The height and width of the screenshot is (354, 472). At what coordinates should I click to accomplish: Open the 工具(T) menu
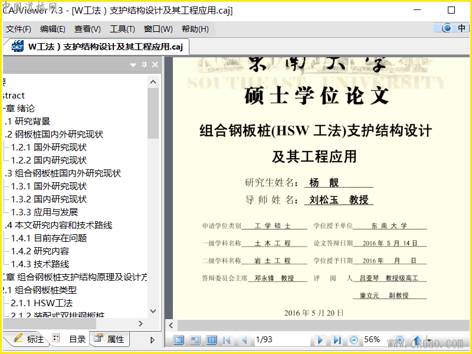[122, 29]
